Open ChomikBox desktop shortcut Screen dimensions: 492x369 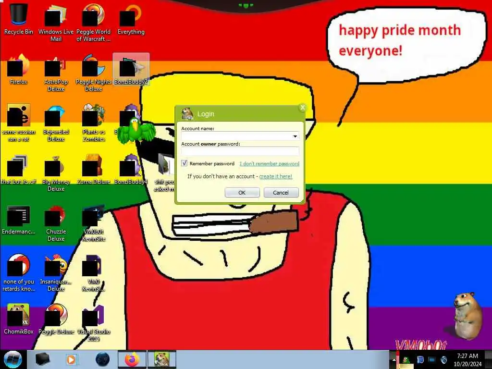pyautogui.click(x=18, y=320)
